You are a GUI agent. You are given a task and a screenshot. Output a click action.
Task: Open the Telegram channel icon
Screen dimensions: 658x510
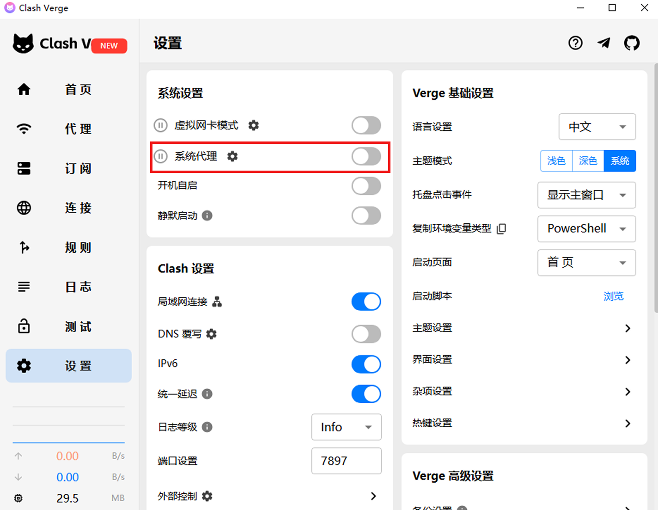[x=603, y=43]
